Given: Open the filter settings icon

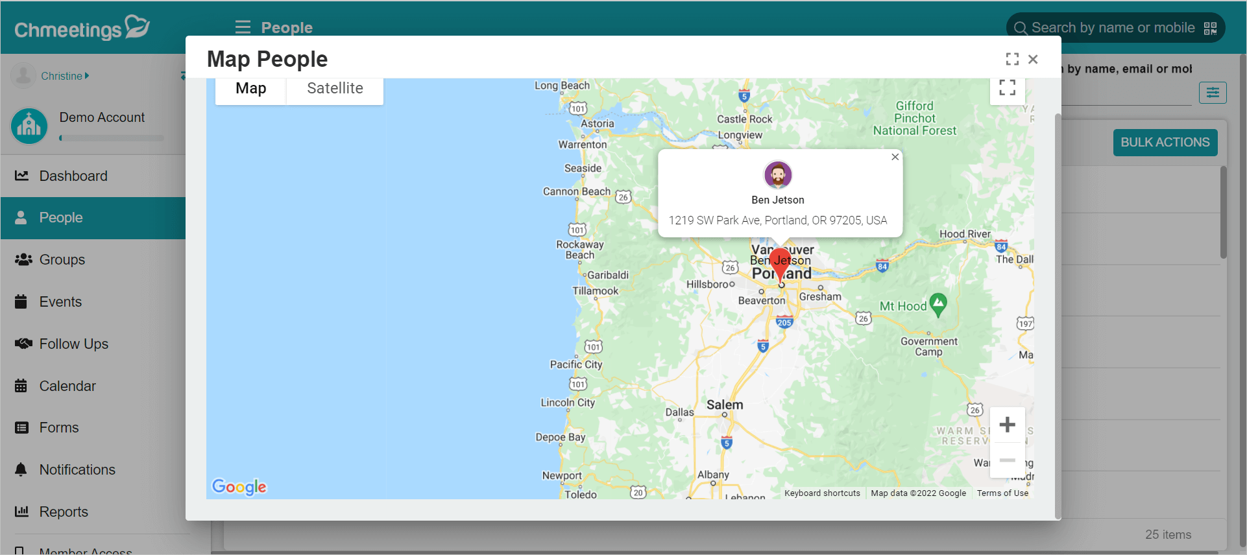Looking at the screenshot, I should coord(1213,93).
